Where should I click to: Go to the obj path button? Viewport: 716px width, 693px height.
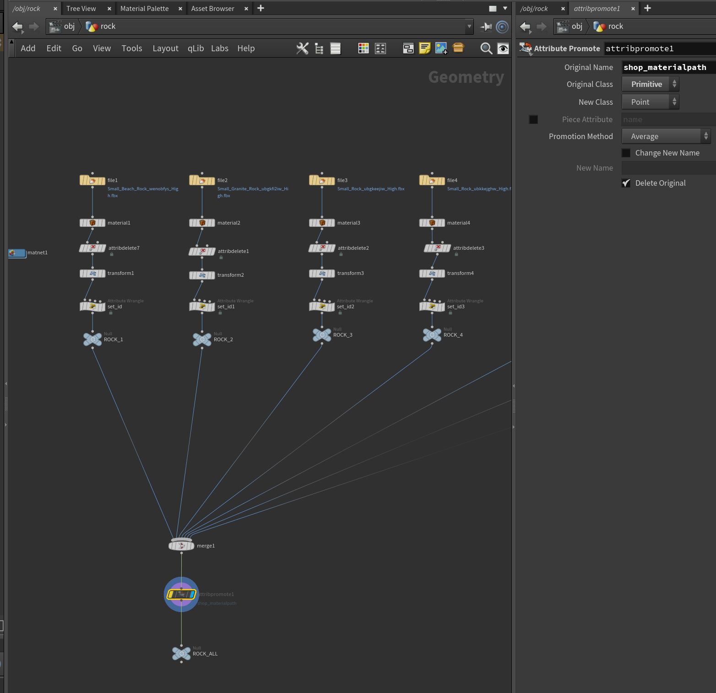(64, 27)
